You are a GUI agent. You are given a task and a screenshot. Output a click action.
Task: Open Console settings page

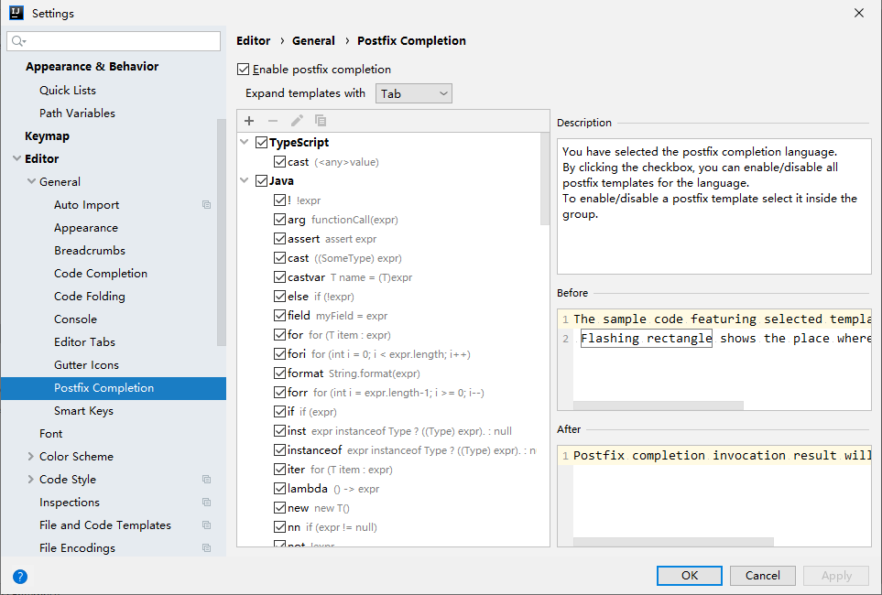coord(75,319)
